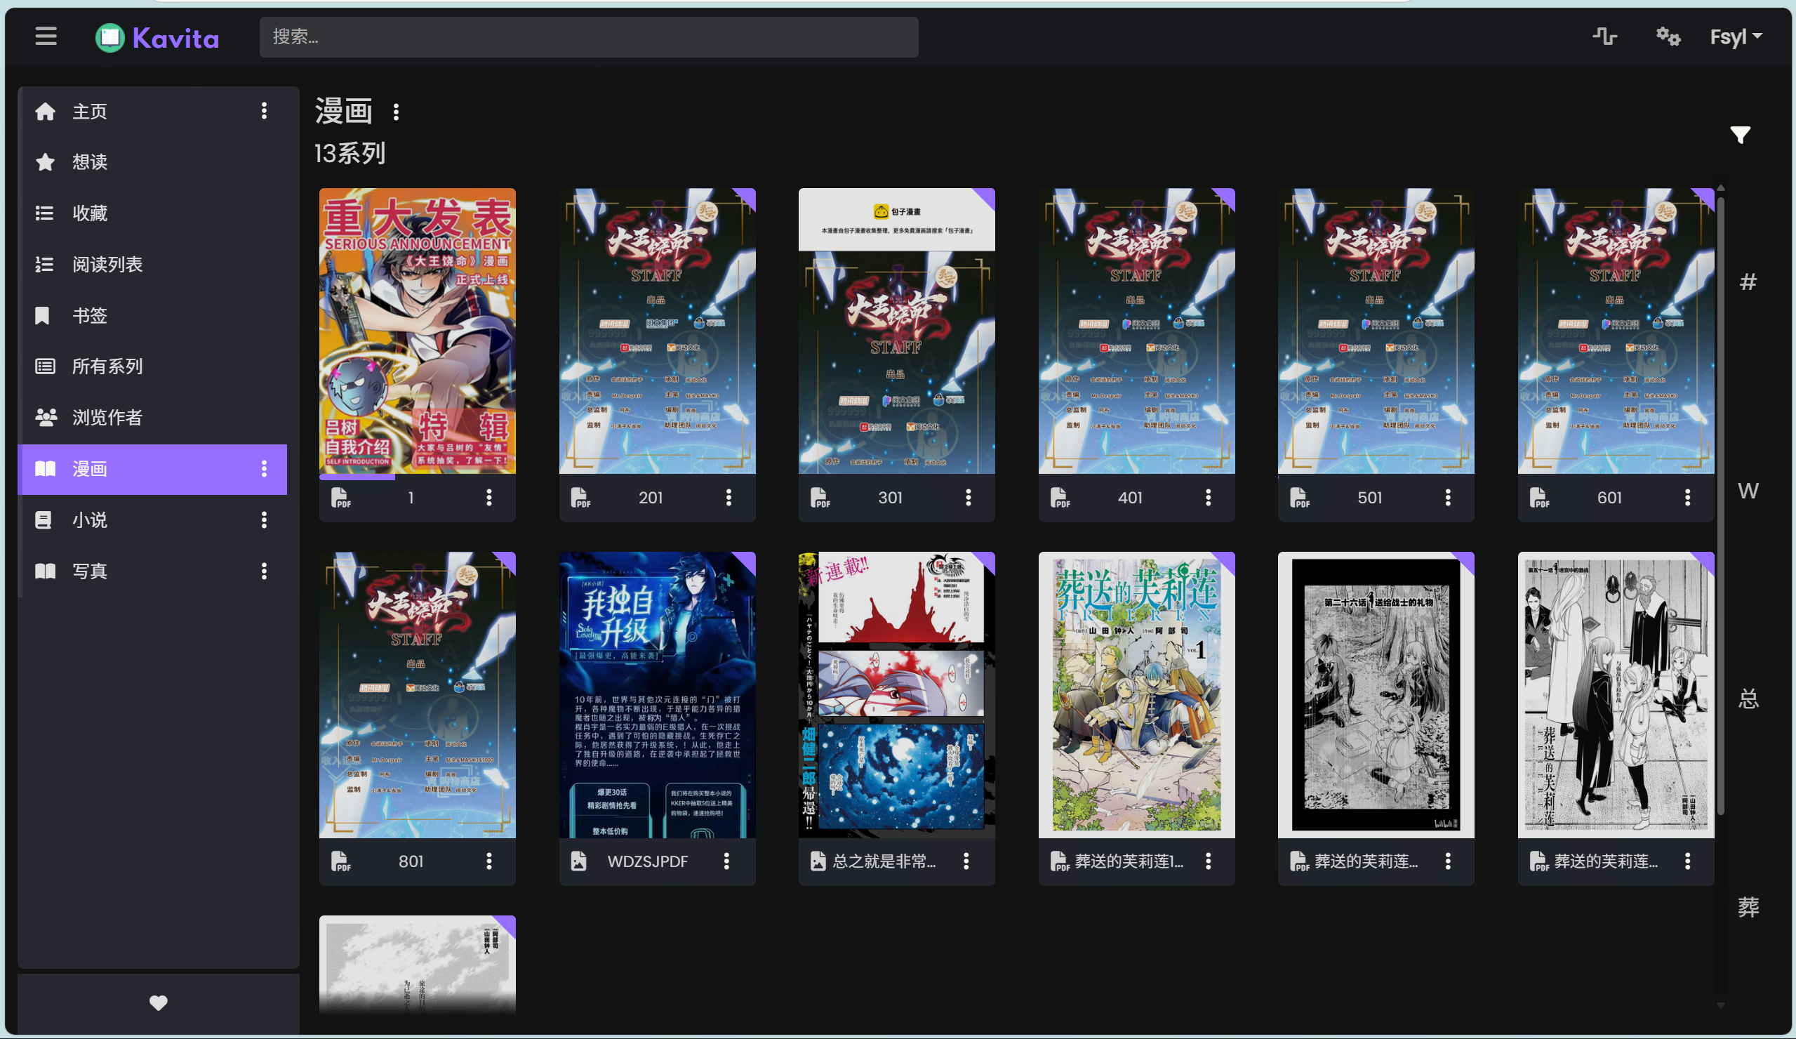Open 浏览作者 browse authors

107,418
